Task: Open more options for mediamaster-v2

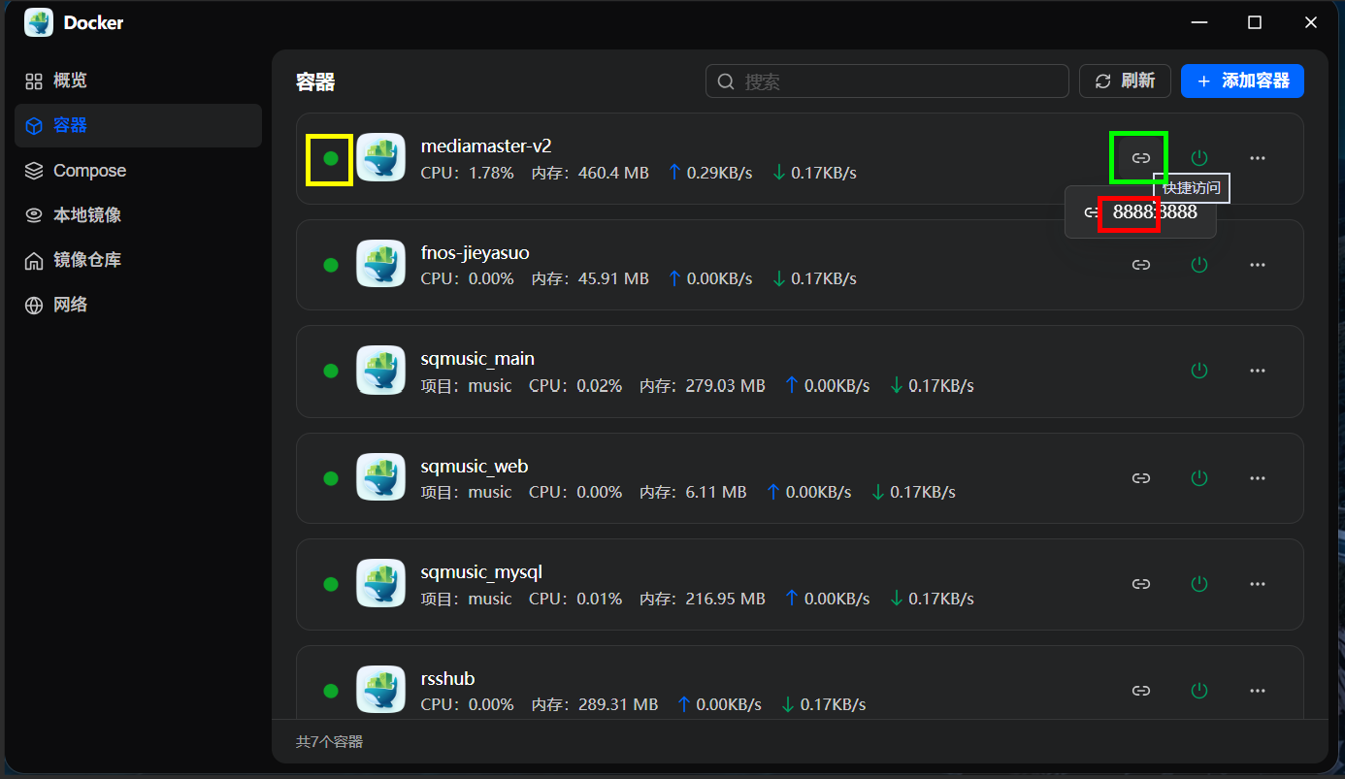Action: pos(1258,157)
